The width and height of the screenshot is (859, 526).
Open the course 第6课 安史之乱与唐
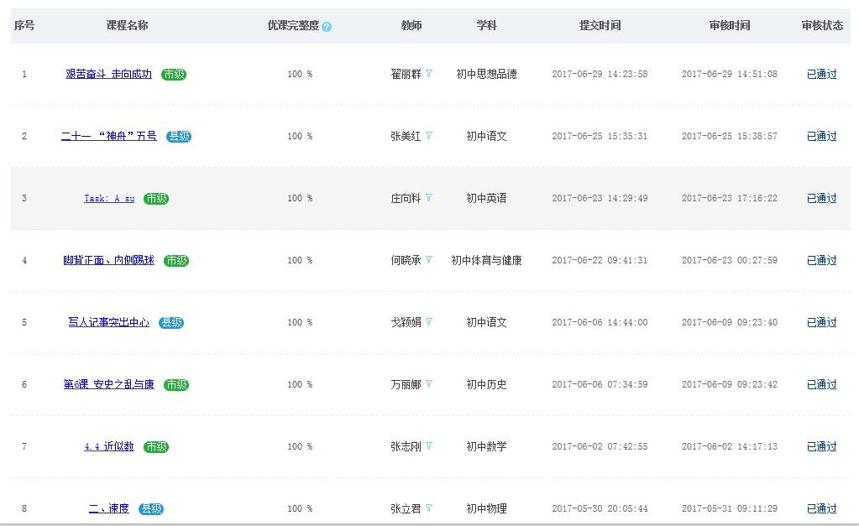109,384
